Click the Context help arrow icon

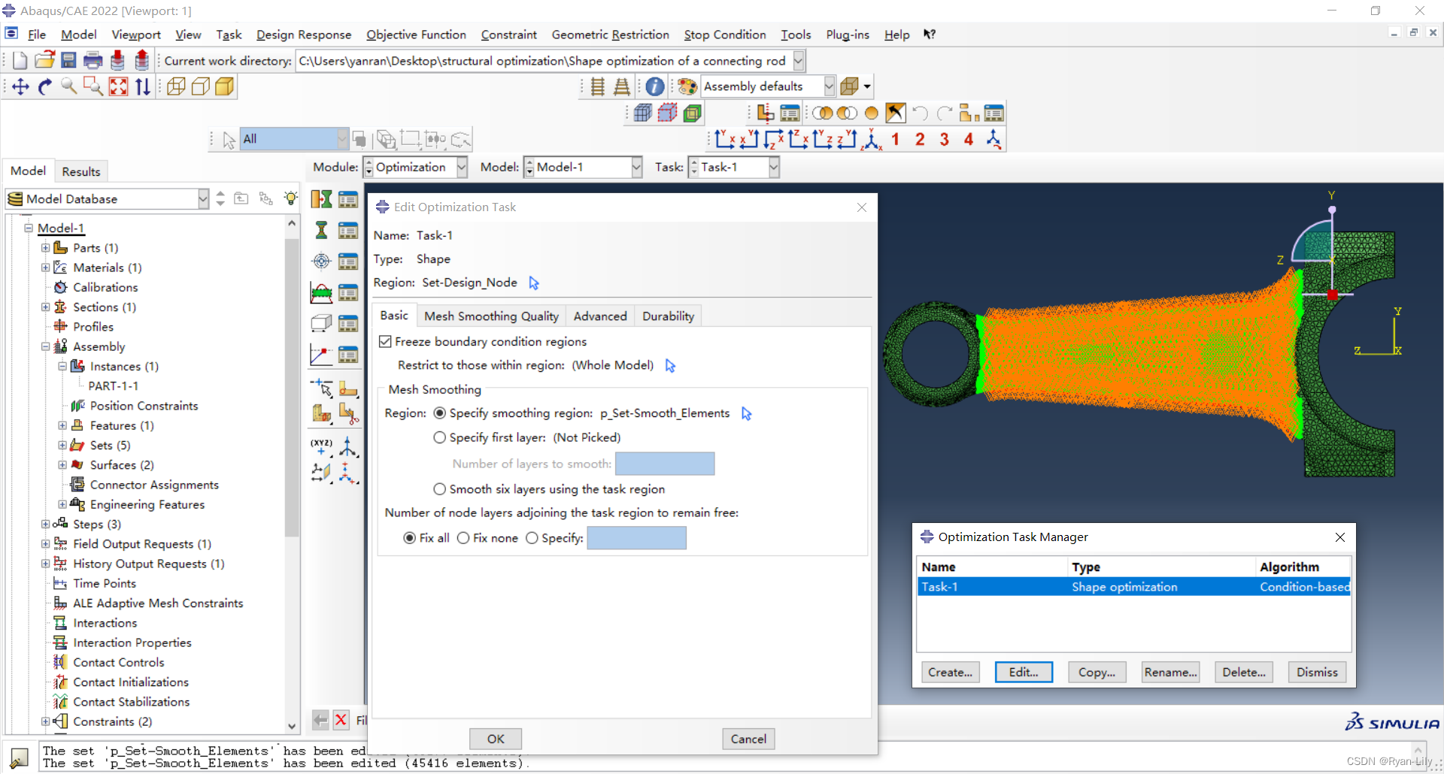coord(930,35)
